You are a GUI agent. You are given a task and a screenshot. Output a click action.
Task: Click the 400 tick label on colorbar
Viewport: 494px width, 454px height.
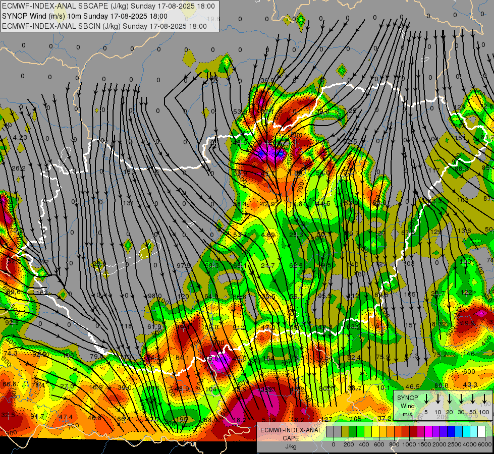(364, 444)
